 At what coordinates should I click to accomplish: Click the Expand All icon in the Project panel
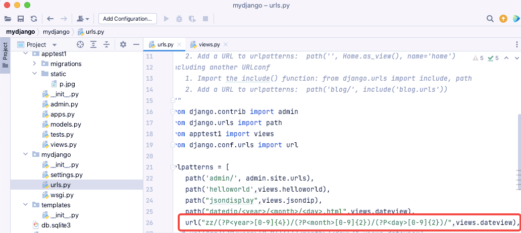point(94,44)
